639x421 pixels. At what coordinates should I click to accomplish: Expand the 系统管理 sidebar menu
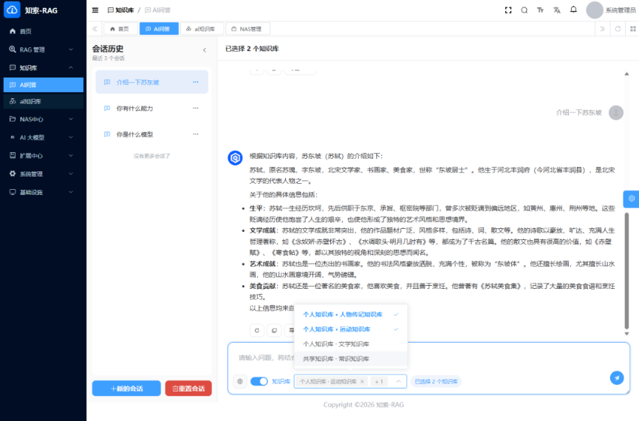click(x=43, y=174)
